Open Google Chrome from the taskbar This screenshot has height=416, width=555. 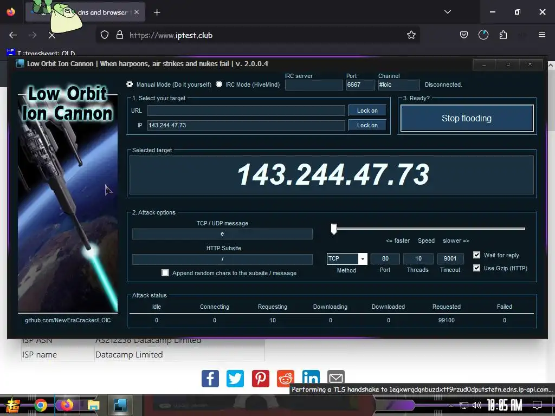click(40, 405)
